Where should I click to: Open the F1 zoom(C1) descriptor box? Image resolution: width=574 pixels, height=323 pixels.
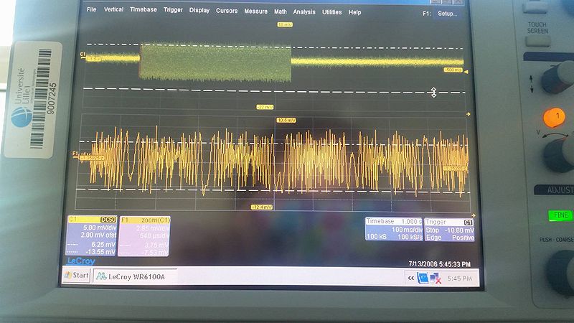(144, 234)
